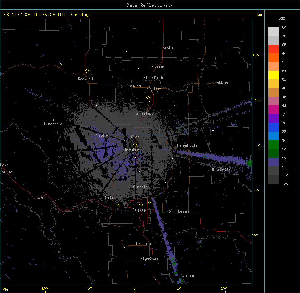
Task: Click the RockyMH label
Action: tap(85, 79)
